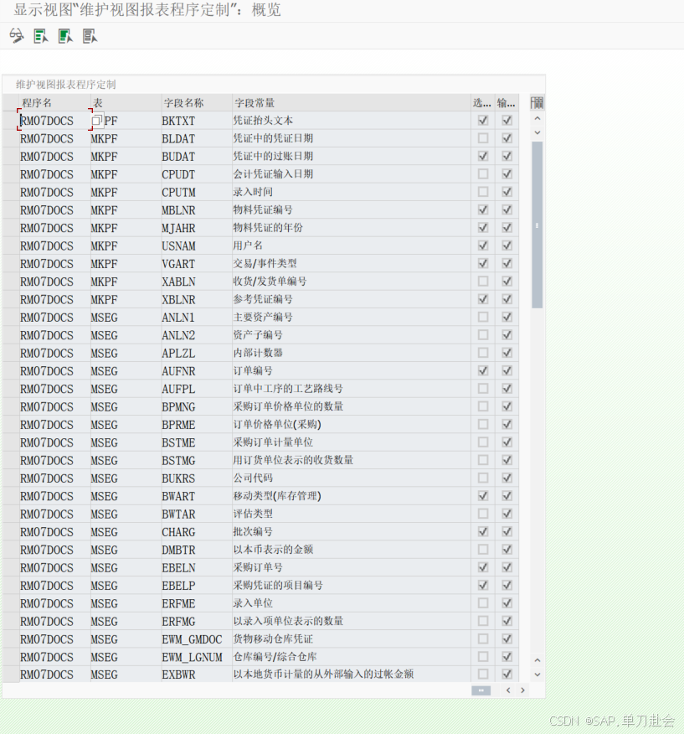684x734 pixels.
Task: Toggle selection-field checkbox for XABLN row
Action: click(x=483, y=282)
